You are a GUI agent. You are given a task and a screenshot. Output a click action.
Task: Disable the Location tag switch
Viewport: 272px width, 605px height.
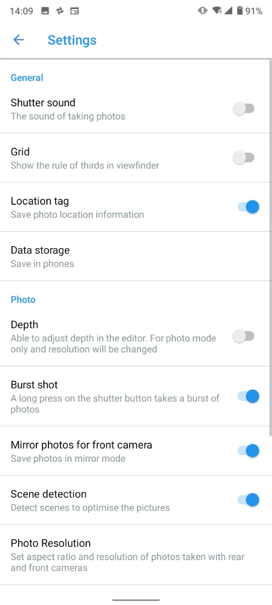coord(248,207)
